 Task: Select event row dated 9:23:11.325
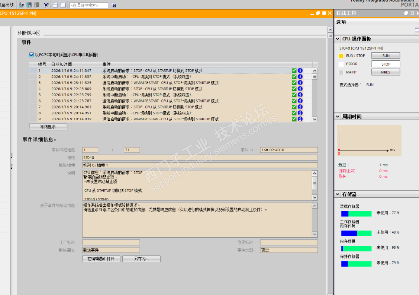coord(170,83)
